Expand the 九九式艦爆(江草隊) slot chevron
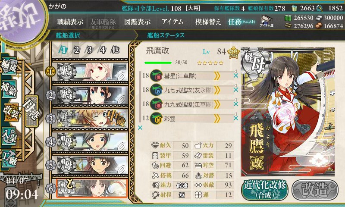Screen dimensions: 345x207 point(217,104)
